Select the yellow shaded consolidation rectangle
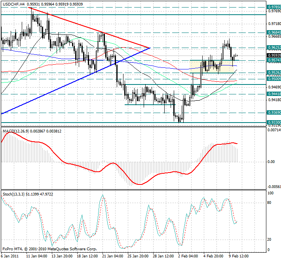The image size is (281, 259). coord(212,67)
